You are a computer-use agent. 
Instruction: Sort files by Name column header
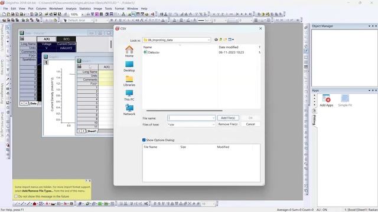click(148, 47)
